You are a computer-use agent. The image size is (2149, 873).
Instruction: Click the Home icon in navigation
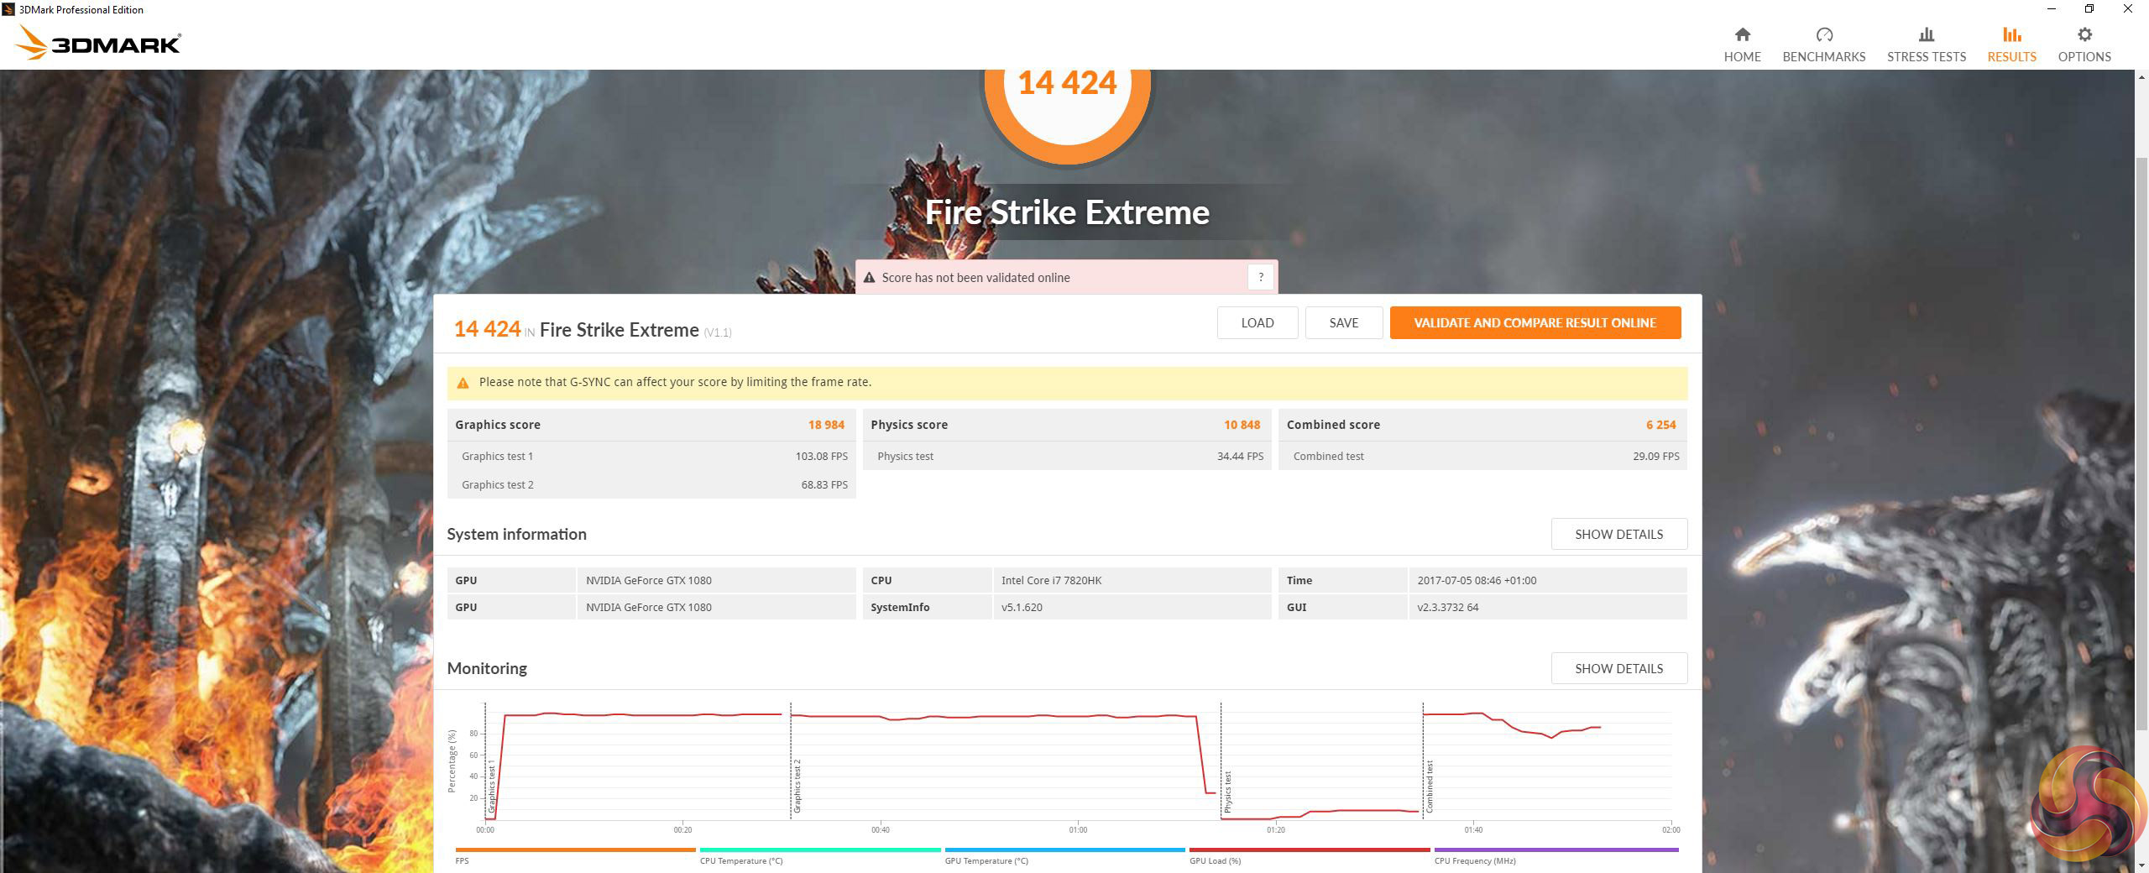(1742, 34)
